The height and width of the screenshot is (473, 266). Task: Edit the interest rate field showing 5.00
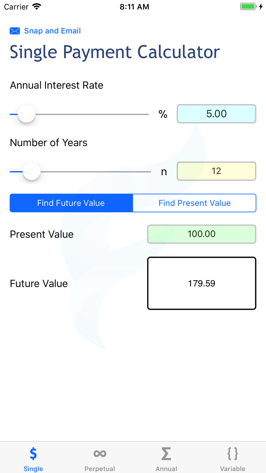pyautogui.click(x=216, y=114)
